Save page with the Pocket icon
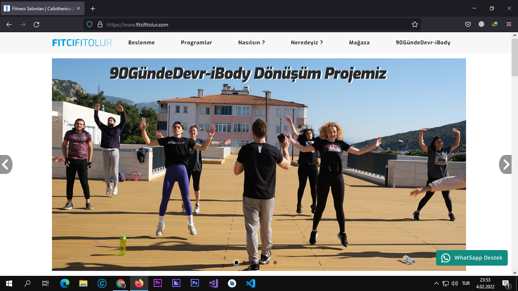The image size is (518, 291). click(x=468, y=24)
